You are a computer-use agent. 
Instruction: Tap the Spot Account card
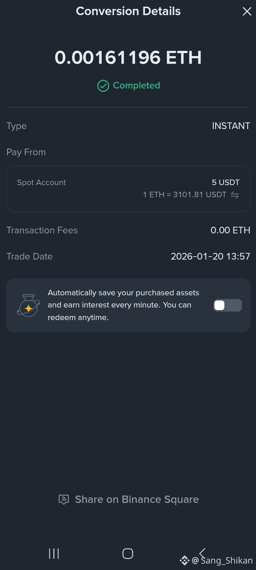point(128,189)
